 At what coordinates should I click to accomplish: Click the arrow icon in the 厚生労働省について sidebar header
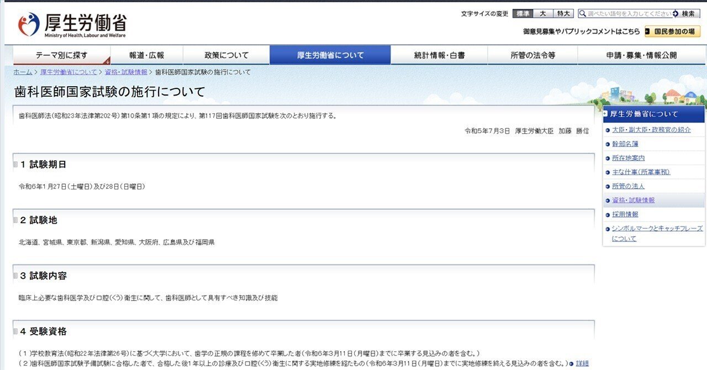pos(605,114)
